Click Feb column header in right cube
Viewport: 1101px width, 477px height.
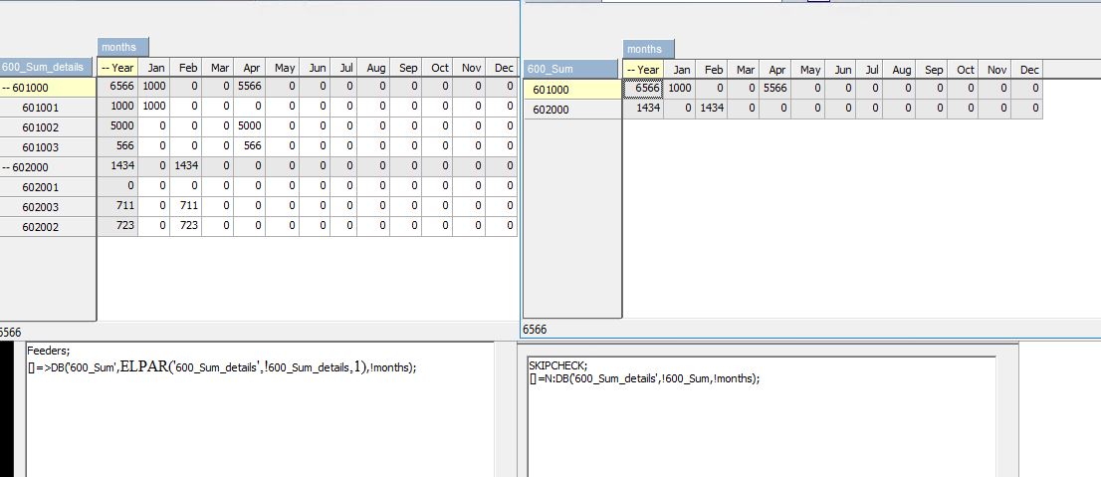pos(713,70)
